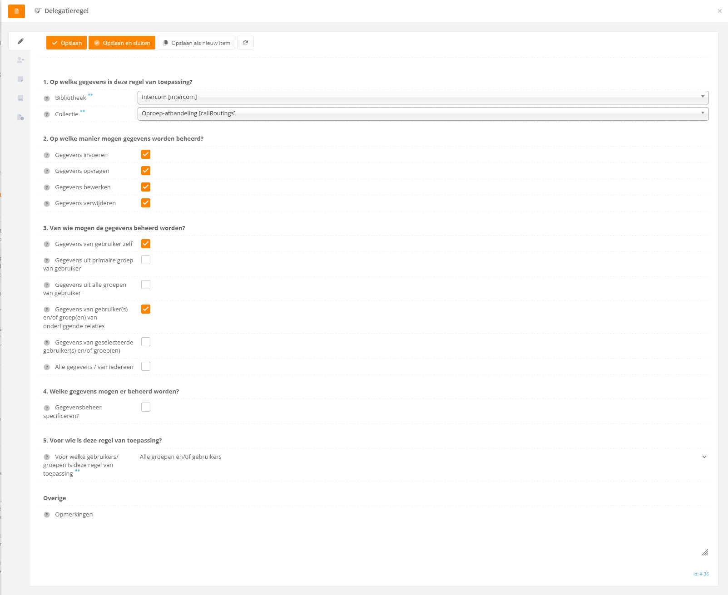Click help icon next to Collectie
The width and height of the screenshot is (728, 595).
(47, 114)
